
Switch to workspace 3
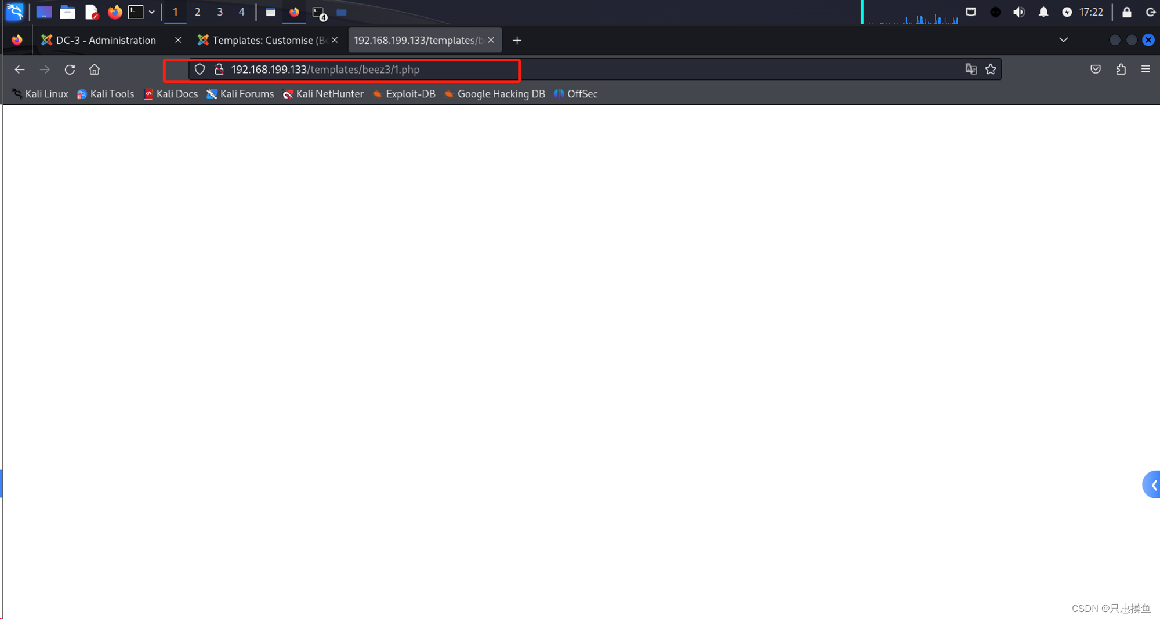point(220,12)
